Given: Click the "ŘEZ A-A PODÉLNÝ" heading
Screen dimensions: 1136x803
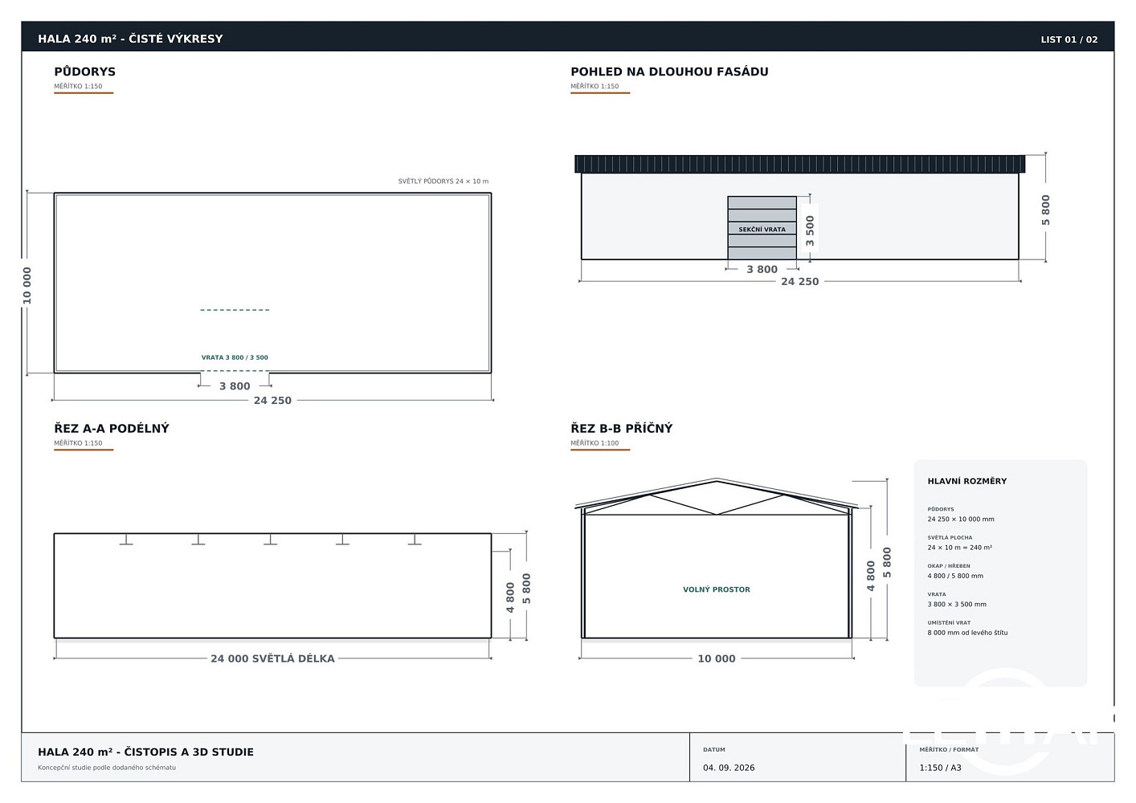Looking at the screenshot, I should point(112,429).
